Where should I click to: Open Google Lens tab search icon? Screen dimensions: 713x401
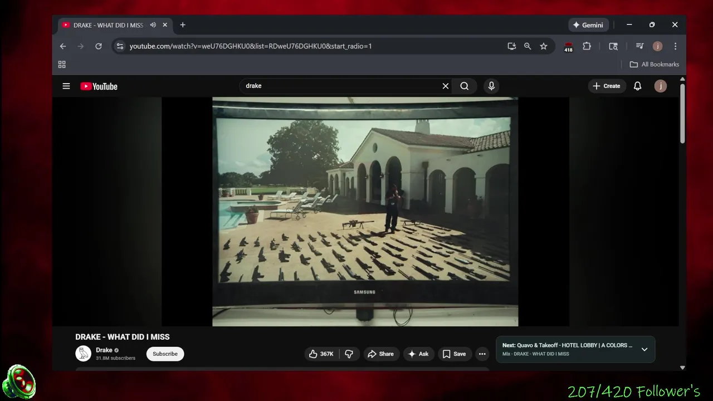coord(613,46)
